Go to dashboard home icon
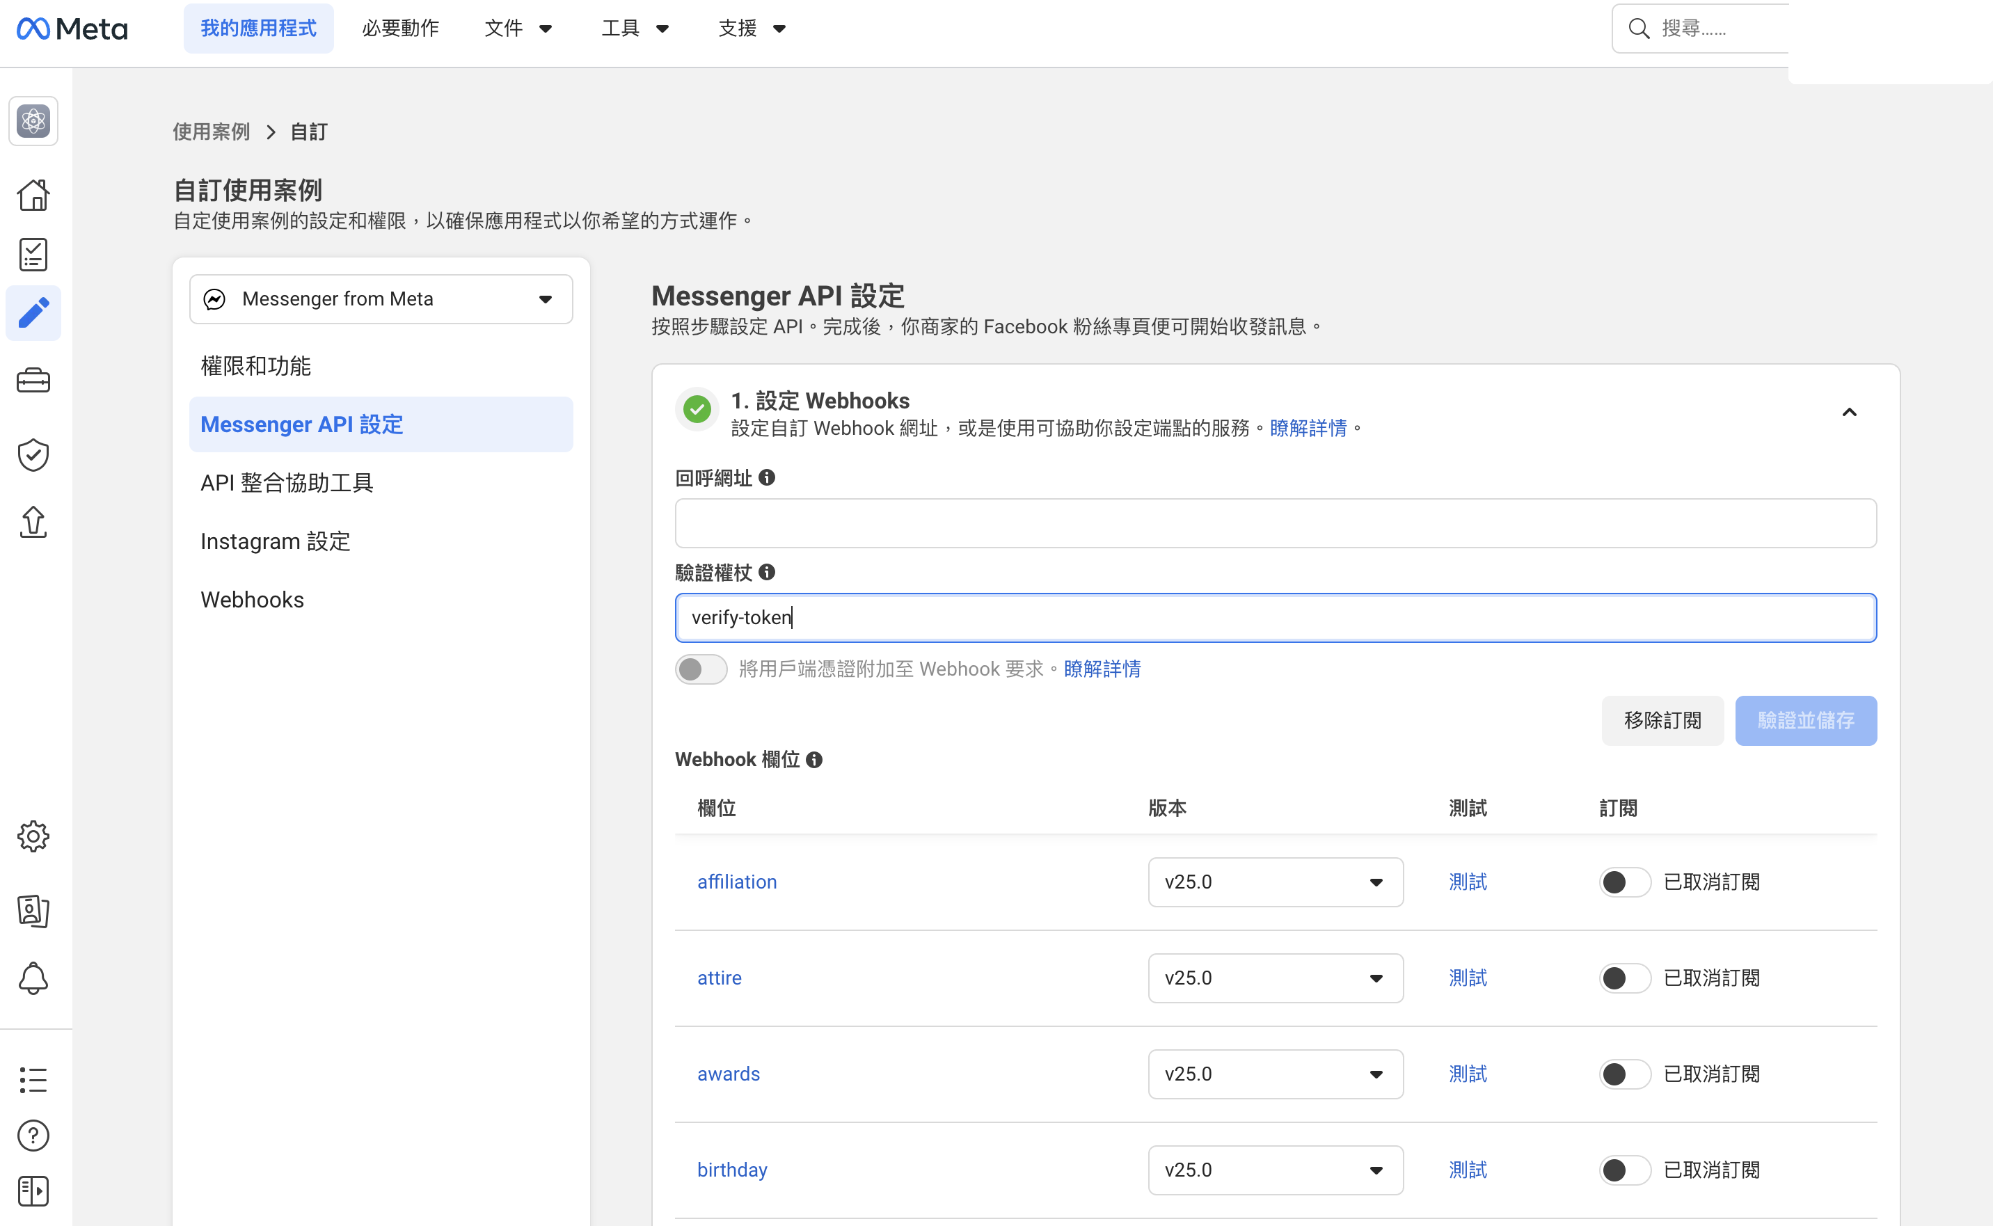 [33, 195]
